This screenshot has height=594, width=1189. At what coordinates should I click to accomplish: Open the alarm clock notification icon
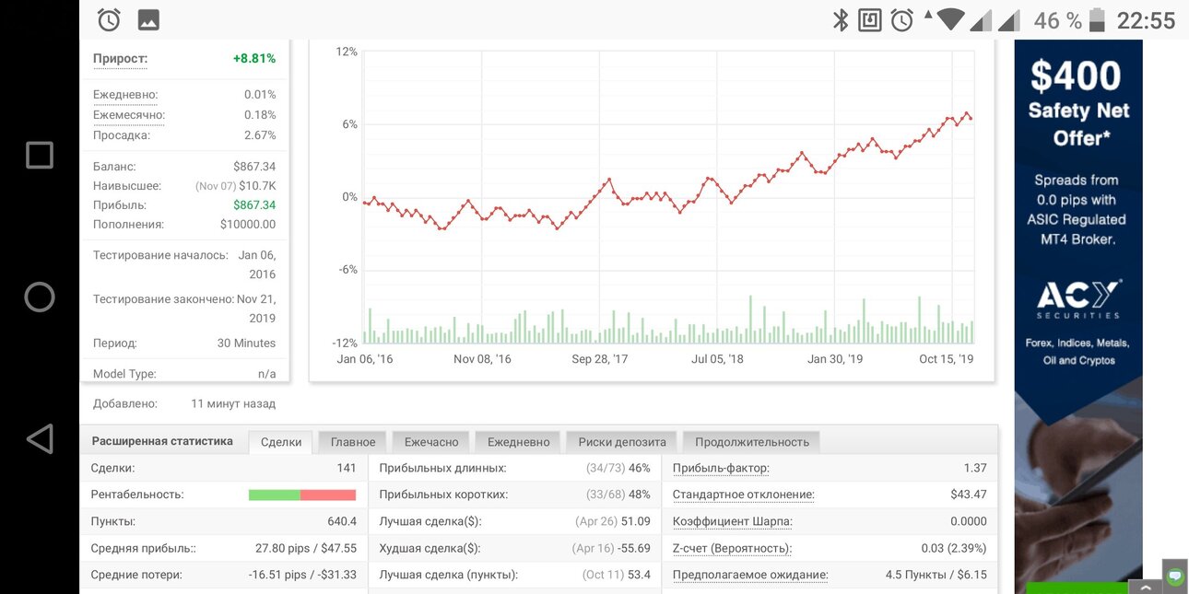pos(109,19)
